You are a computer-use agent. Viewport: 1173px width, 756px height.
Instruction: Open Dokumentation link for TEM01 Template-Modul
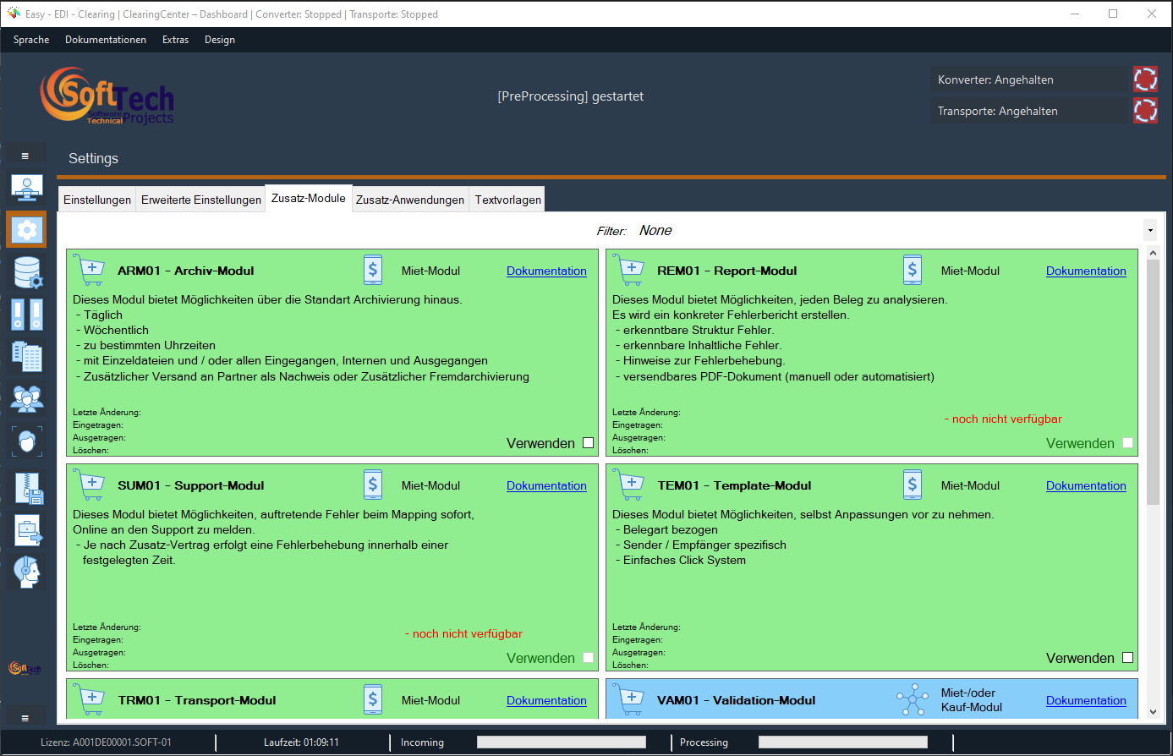click(x=1086, y=485)
